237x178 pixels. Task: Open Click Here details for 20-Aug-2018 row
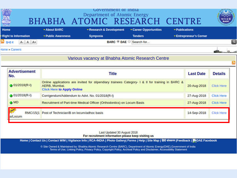click(219, 86)
